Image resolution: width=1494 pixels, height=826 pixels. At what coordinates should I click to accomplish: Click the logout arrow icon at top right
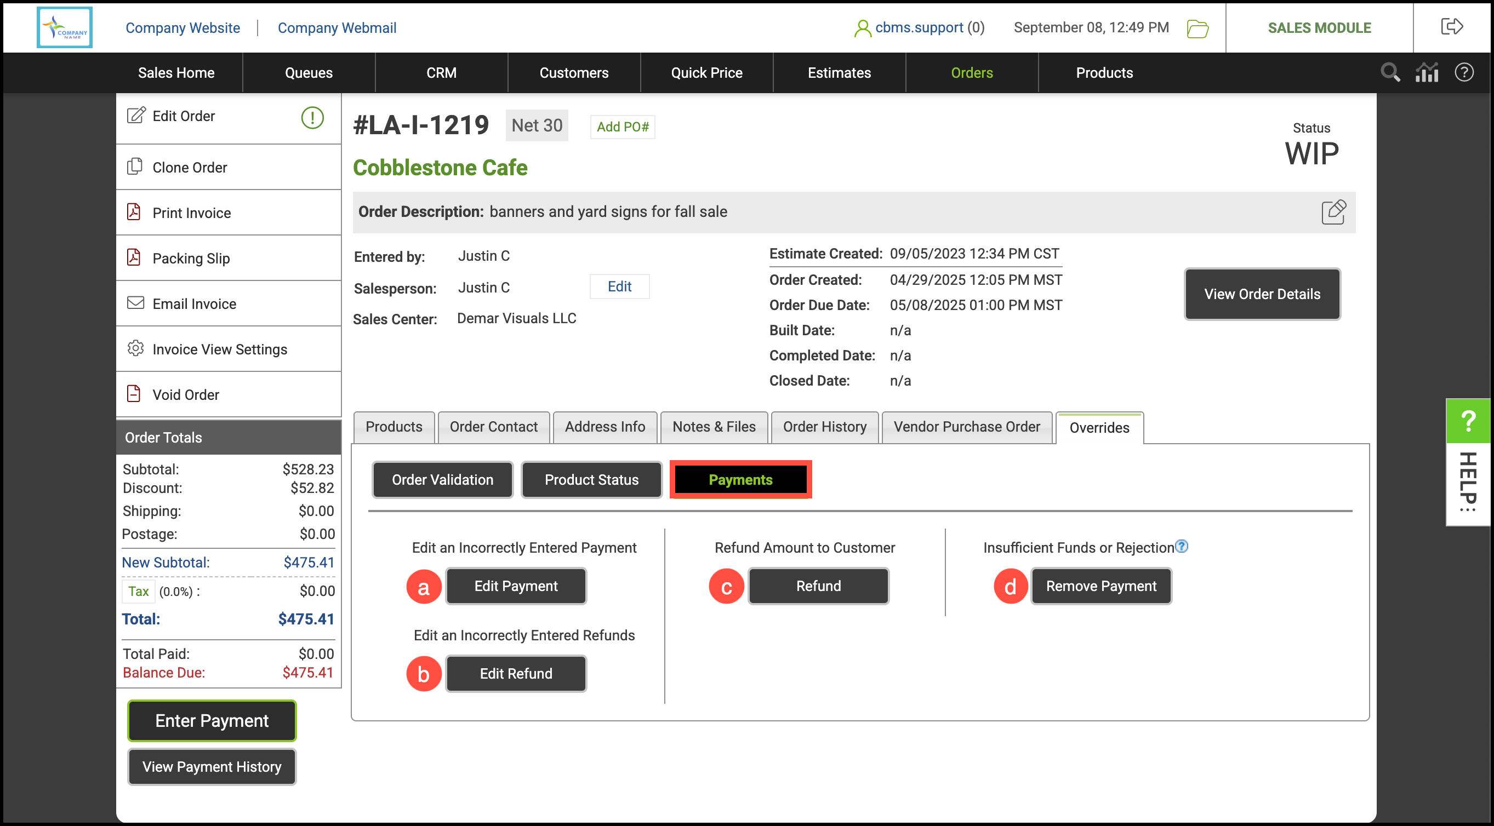(1452, 27)
